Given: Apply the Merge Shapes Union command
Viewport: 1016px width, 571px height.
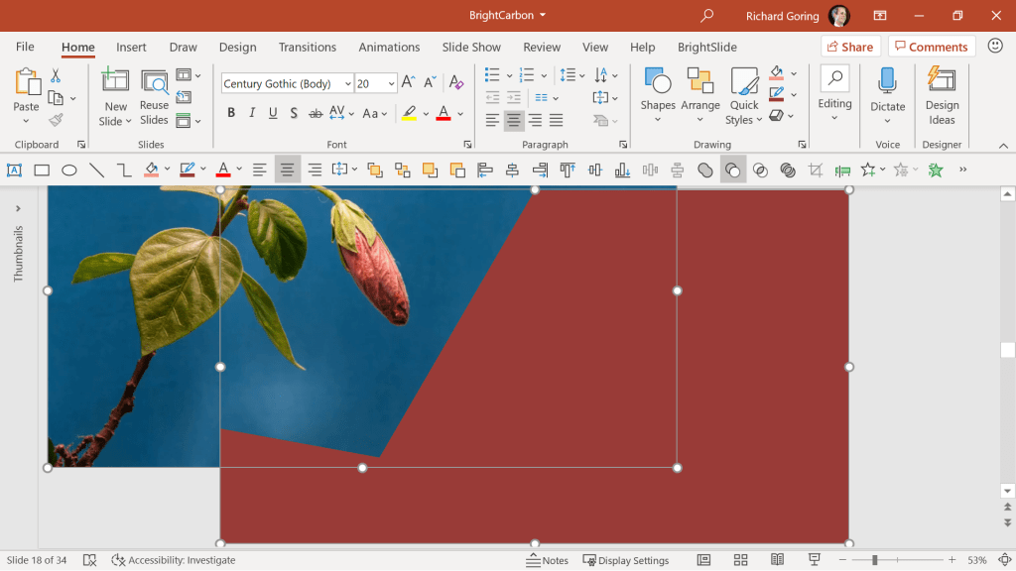Looking at the screenshot, I should pos(705,170).
